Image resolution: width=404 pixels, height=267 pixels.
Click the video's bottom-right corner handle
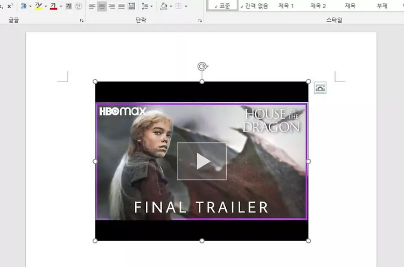(309, 241)
